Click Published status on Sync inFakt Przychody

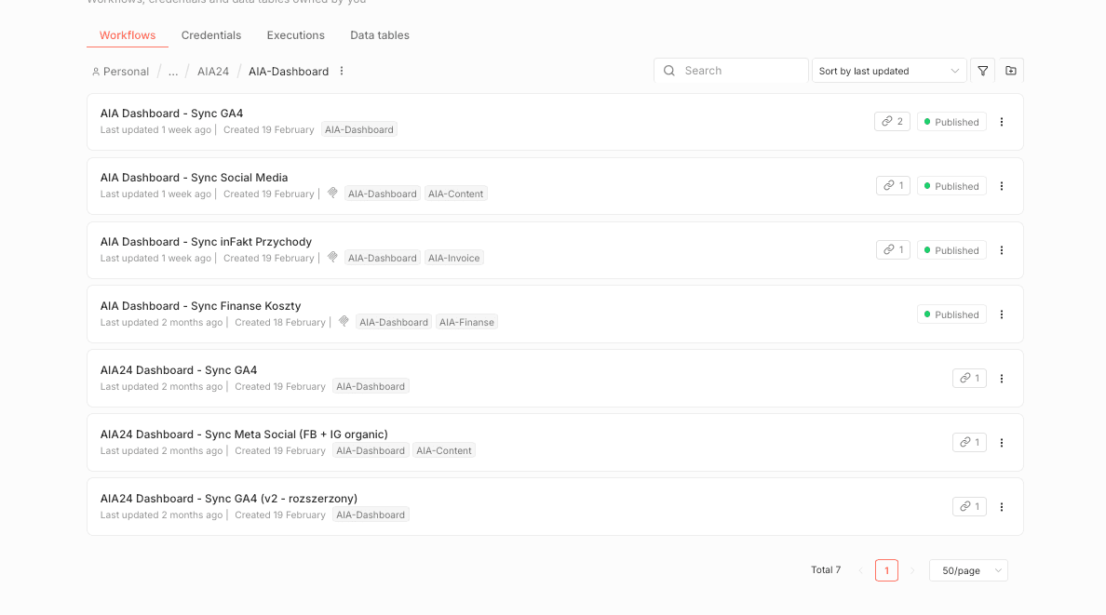(x=951, y=250)
